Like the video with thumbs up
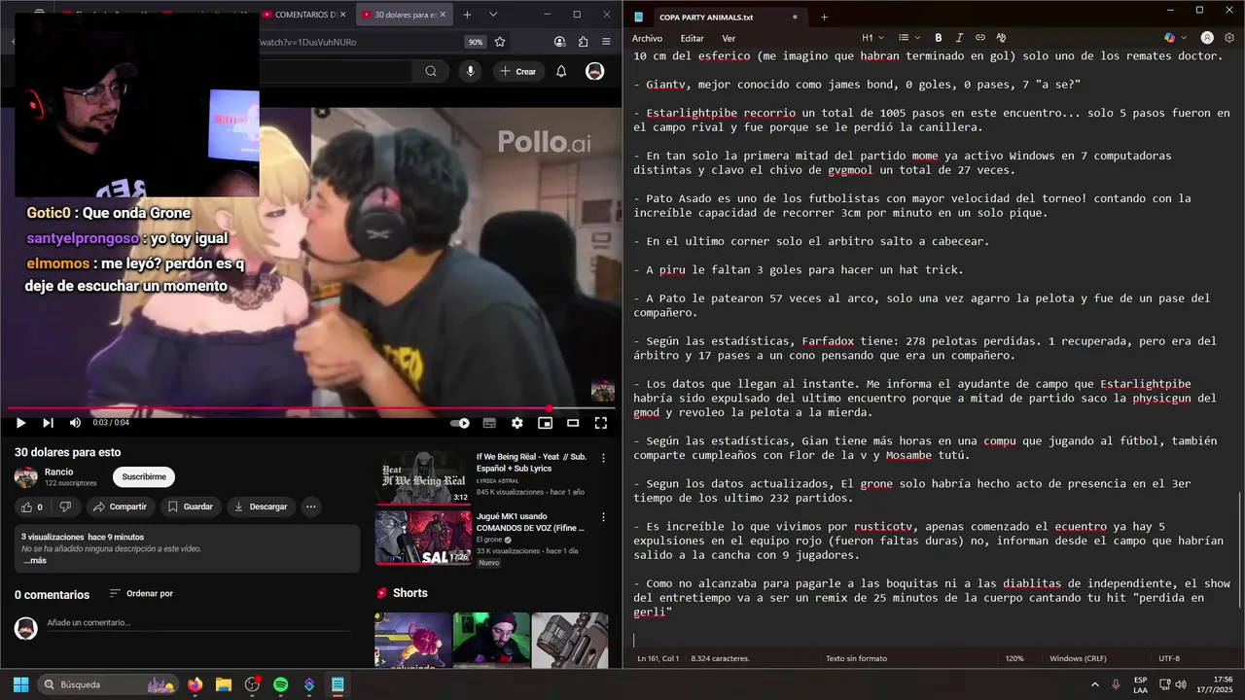 (x=31, y=507)
